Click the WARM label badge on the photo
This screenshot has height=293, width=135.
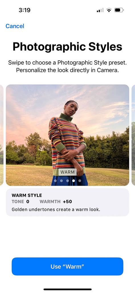(67, 172)
